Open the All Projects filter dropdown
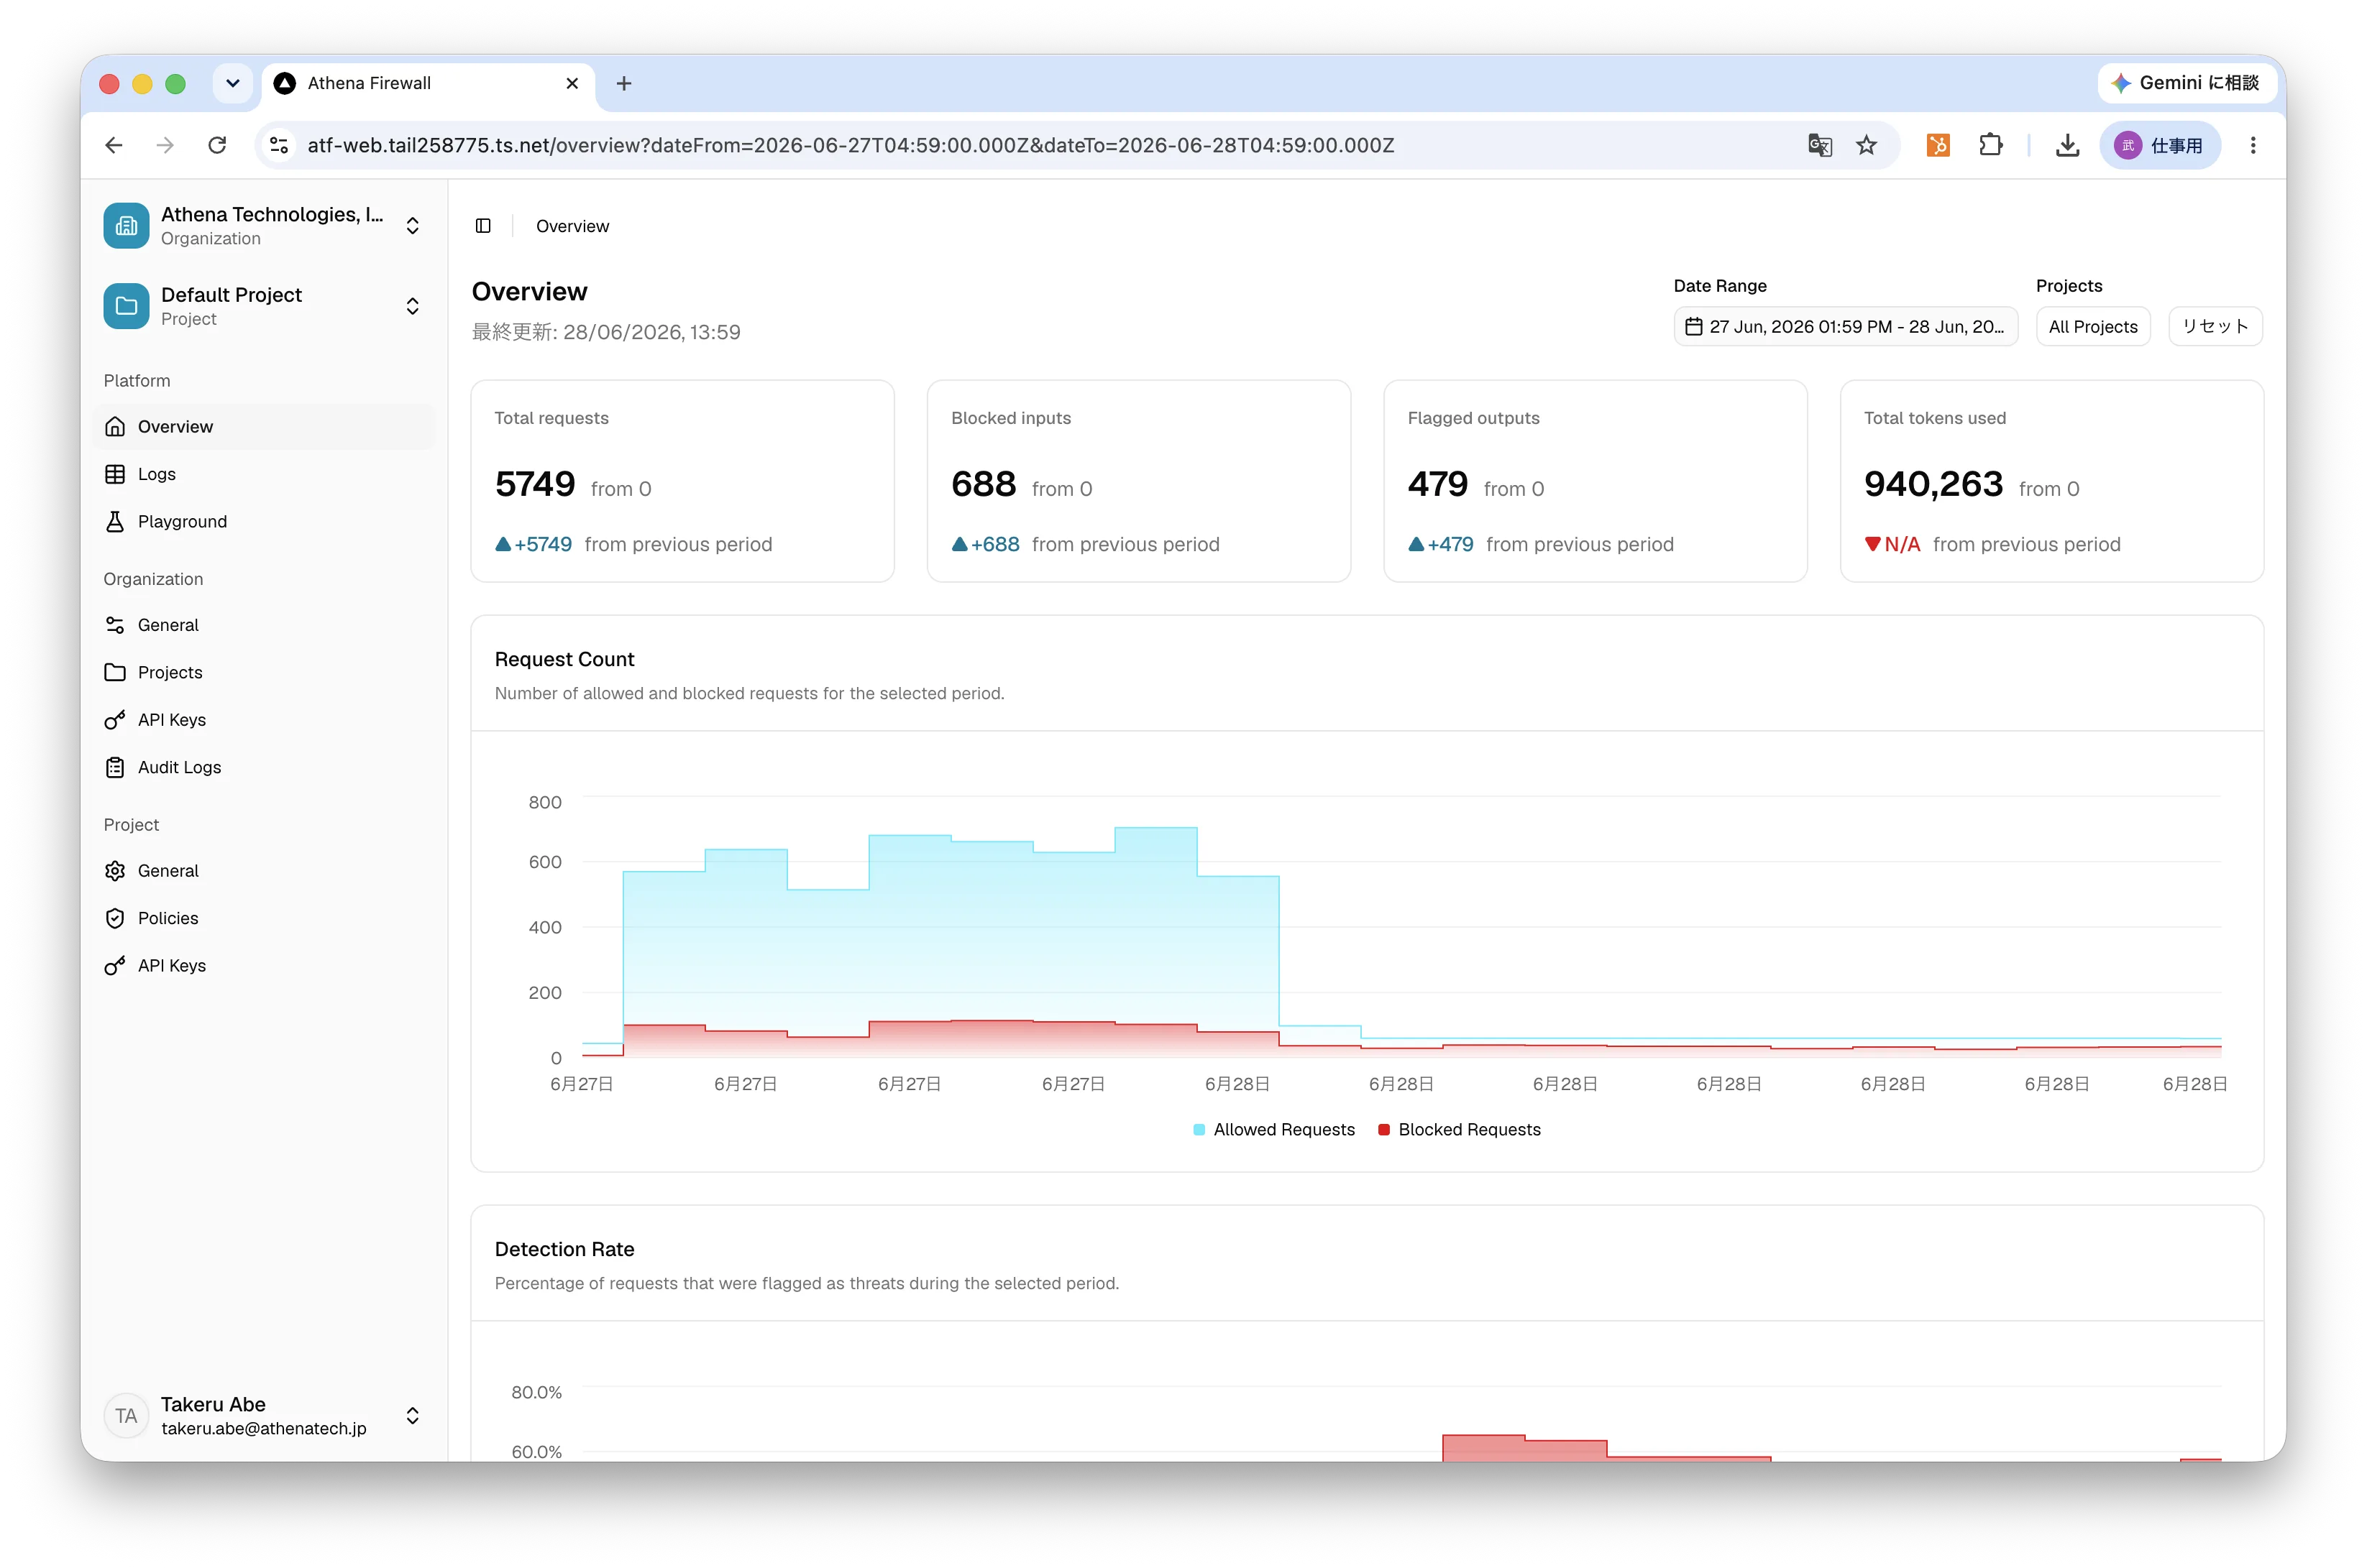Viewport: 2367px width, 1568px height. [2092, 327]
